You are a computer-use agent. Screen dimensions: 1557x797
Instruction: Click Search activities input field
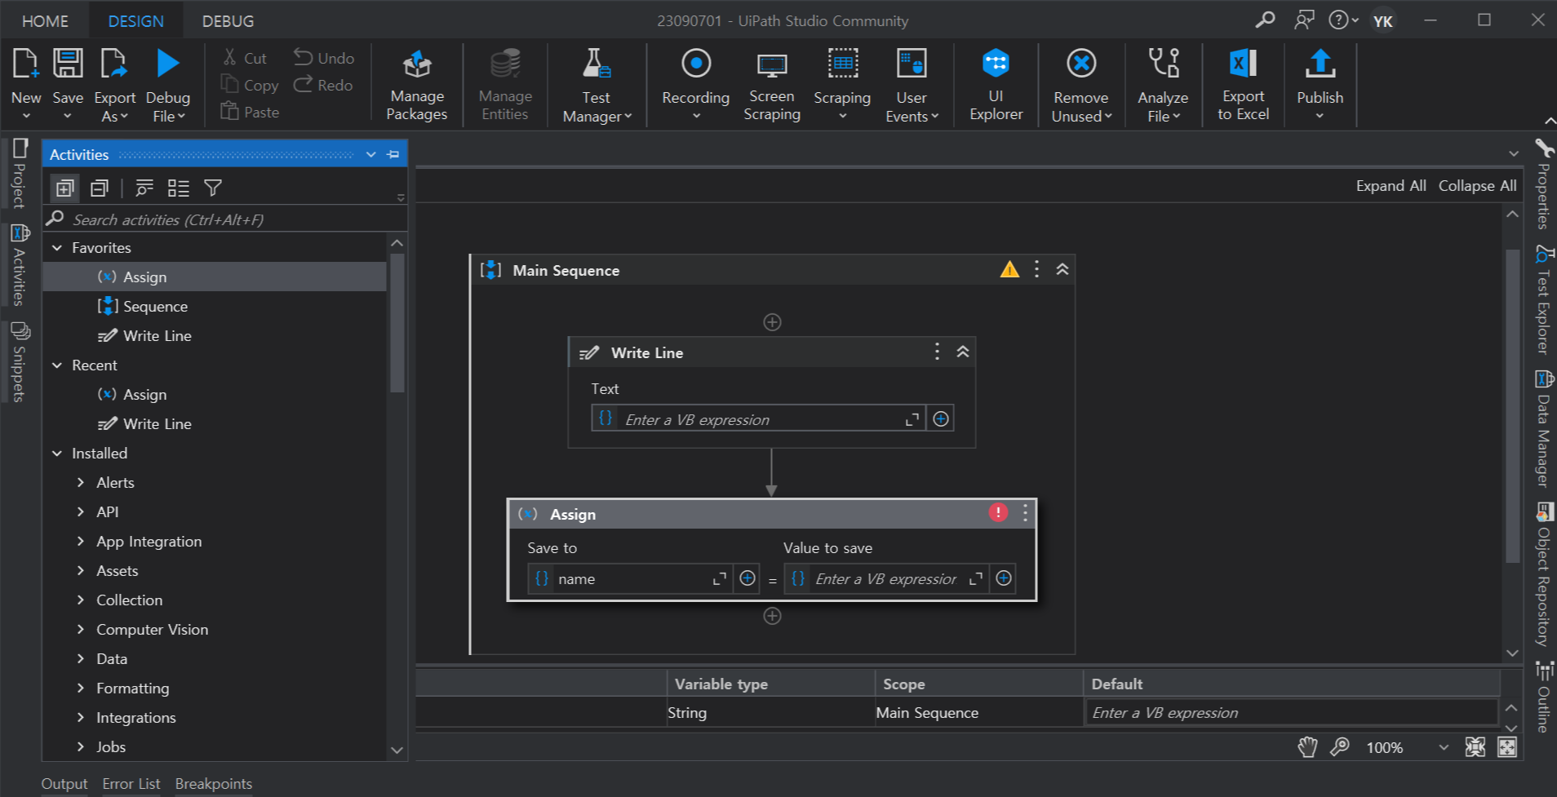224,219
